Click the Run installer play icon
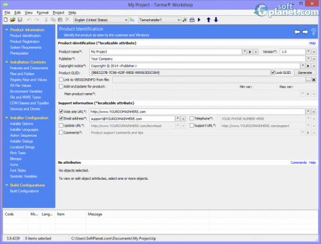 199,20
